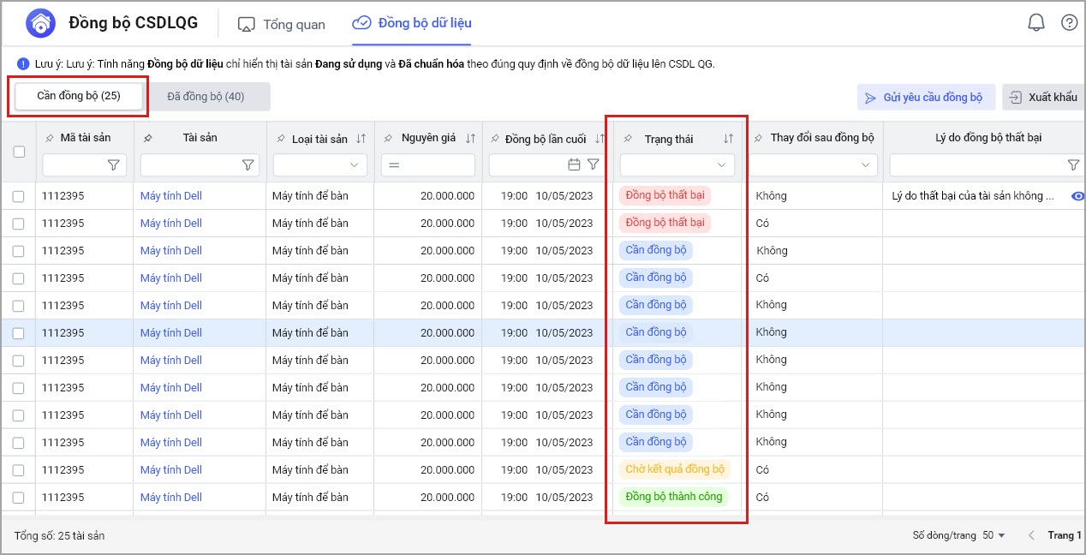Sort by Nguyên giá using sort arrows
This screenshot has height=555, width=1086.
(x=470, y=139)
